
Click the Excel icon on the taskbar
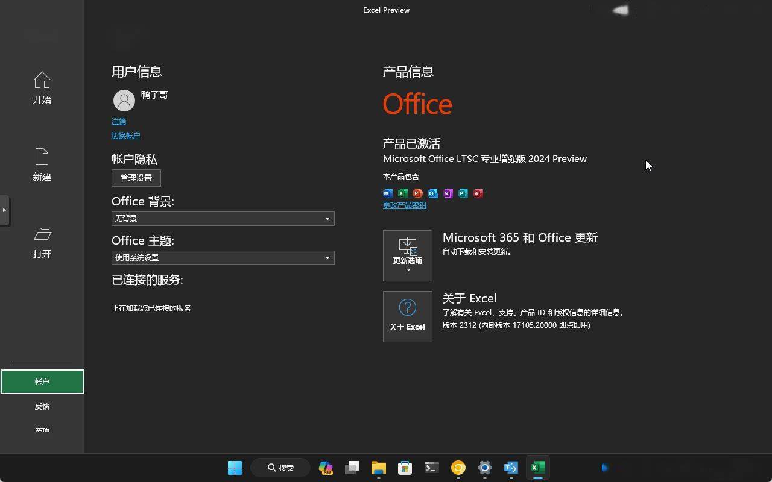[538, 468]
